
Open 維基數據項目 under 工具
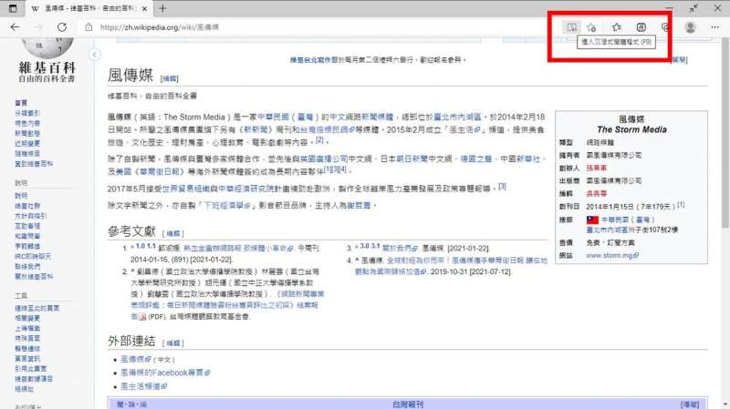[34, 379]
